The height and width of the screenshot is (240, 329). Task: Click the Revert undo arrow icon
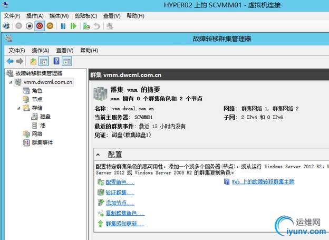pos(96,26)
